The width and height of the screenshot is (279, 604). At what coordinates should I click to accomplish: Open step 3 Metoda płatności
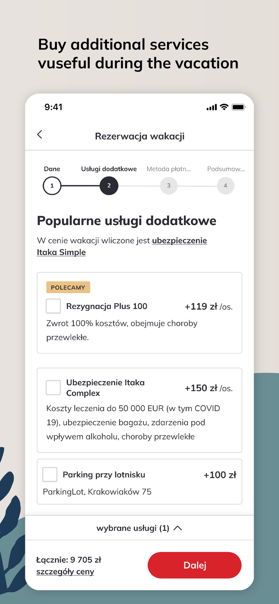(x=169, y=186)
